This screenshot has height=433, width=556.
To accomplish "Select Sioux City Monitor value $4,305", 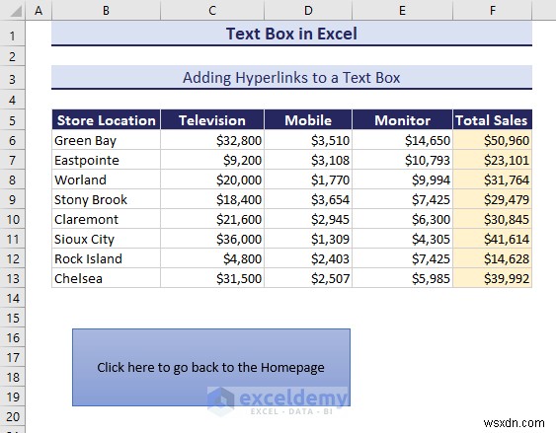I will tap(403, 239).
